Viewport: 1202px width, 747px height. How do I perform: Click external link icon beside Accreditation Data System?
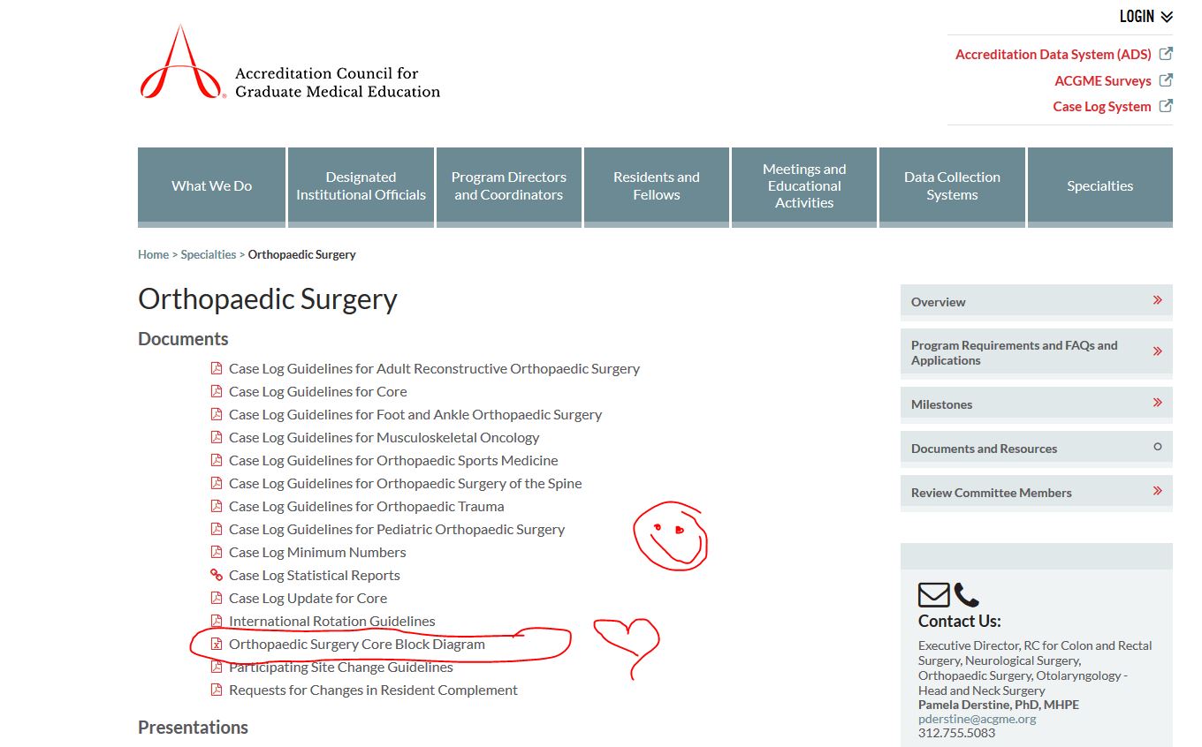click(x=1166, y=54)
